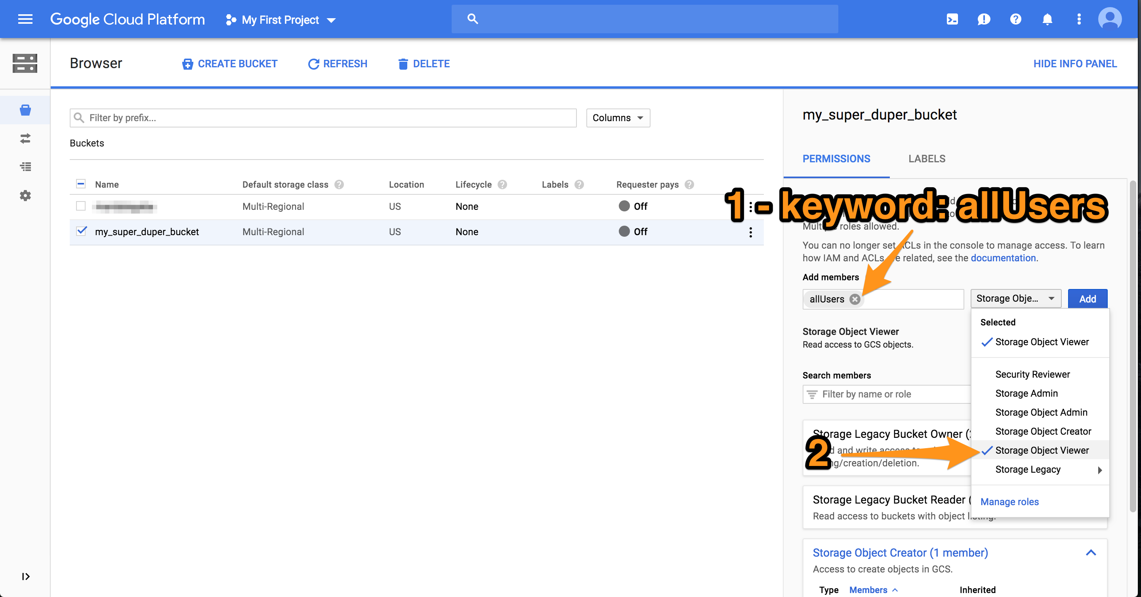Open the Storage Obje... role dropdown
The image size is (1141, 597).
tap(1016, 298)
